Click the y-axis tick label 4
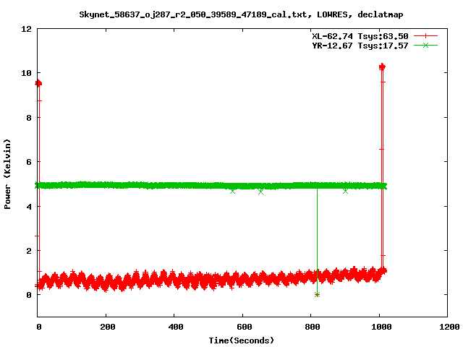463x347 pixels. pyautogui.click(x=29, y=207)
